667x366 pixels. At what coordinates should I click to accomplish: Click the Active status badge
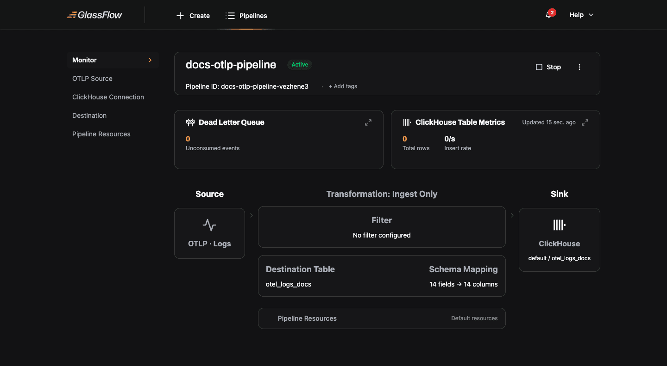pyautogui.click(x=300, y=65)
